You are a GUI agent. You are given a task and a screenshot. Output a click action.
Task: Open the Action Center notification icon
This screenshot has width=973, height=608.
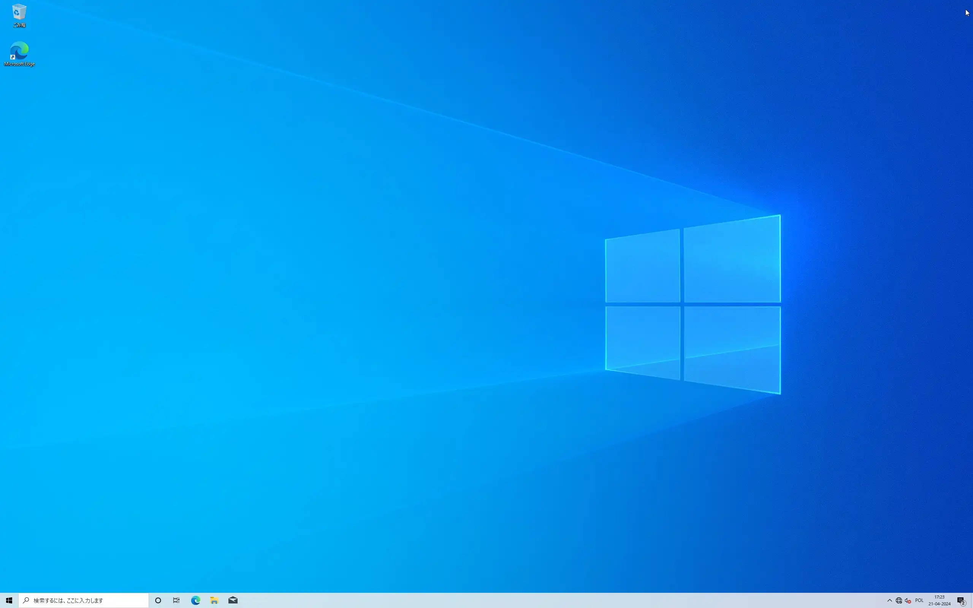point(961,600)
